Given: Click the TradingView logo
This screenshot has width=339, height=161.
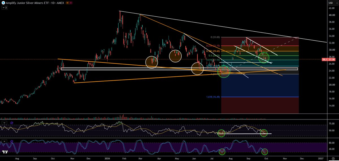Looking at the screenshot, I should coord(5,152).
